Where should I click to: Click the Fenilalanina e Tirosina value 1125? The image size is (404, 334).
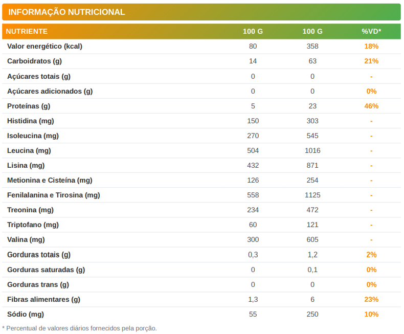tap(312, 195)
